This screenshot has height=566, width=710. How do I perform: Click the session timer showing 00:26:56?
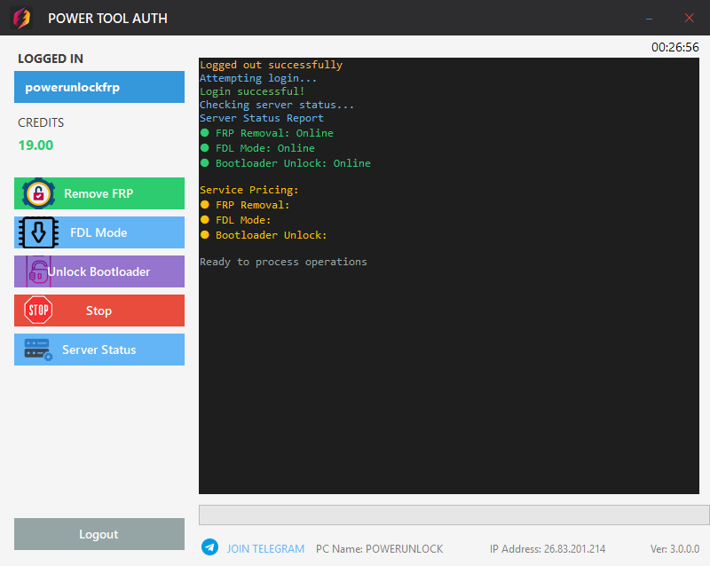coord(674,45)
